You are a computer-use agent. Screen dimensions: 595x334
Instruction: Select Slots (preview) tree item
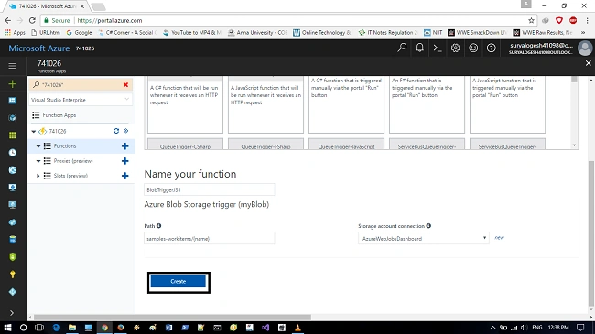click(x=70, y=176)
